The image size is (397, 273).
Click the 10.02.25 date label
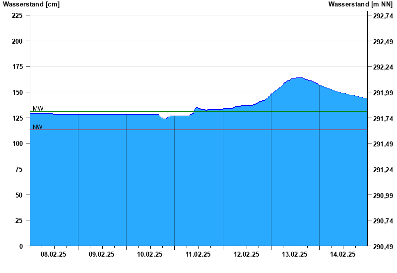(x=150, y=254)
